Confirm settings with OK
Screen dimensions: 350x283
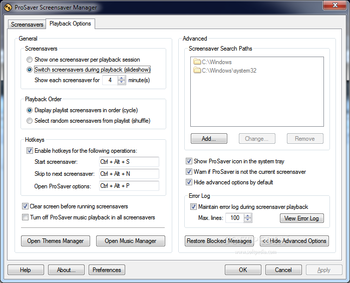tap(243, 270)
